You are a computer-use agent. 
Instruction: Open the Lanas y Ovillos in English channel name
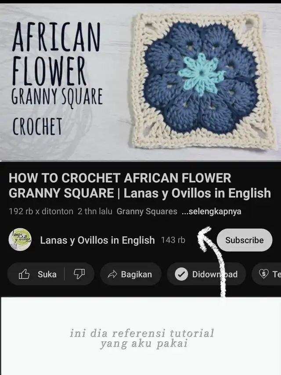97,240
